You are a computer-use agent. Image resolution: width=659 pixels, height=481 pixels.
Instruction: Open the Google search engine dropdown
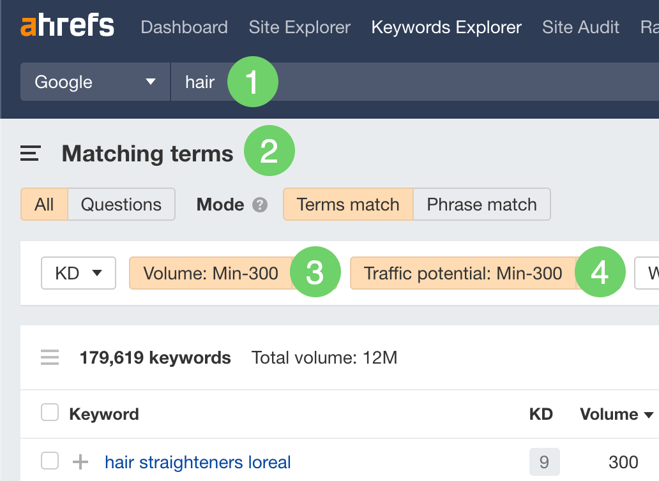(95, 82)
